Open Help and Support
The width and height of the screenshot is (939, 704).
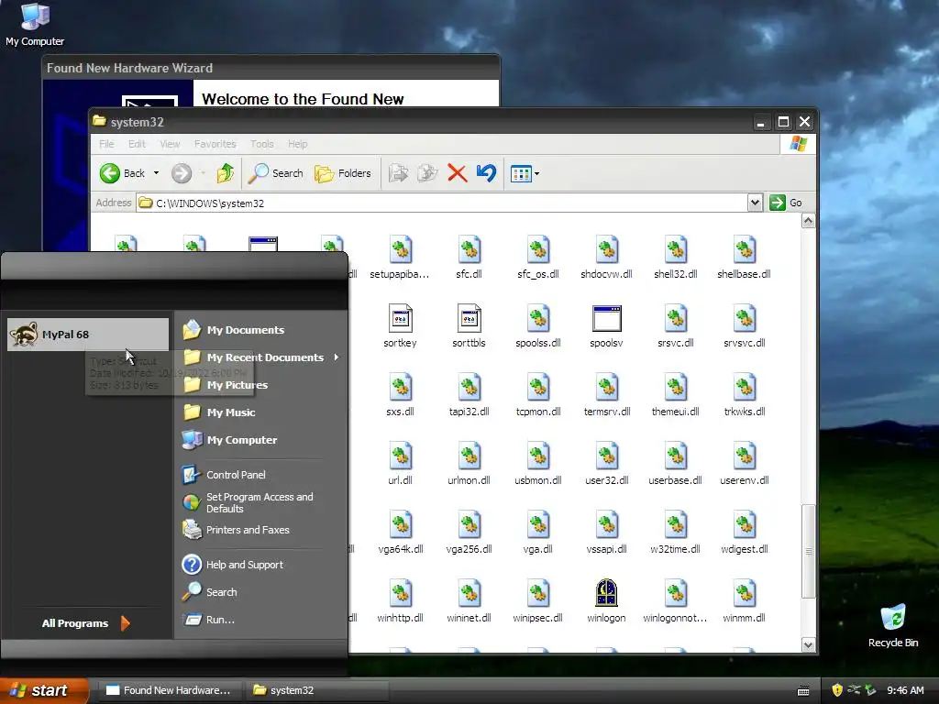[261, 565]
